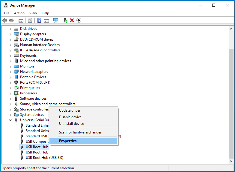
Task: Open the Action menu
Action: click(19, 13)
